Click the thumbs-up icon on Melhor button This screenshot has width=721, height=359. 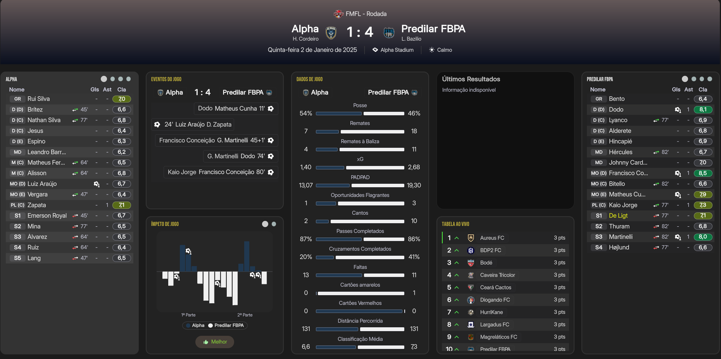click(x=206, y=342)
